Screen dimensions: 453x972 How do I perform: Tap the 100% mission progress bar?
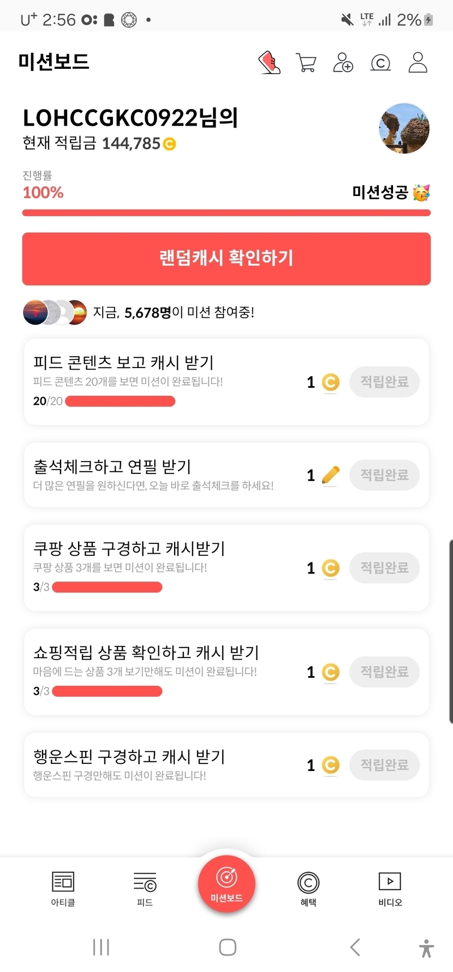point(226,212)
